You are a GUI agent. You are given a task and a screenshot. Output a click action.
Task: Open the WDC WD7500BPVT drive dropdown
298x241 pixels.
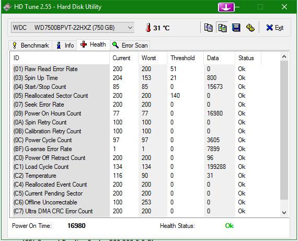73,28
